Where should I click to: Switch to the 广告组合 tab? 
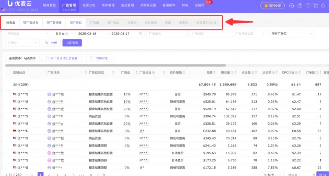[31, 23]
